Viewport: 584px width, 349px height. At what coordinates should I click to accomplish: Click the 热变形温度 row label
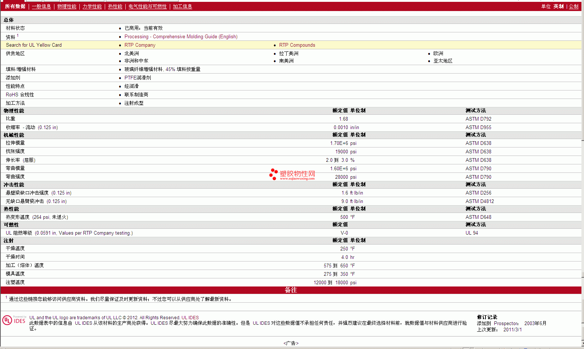click(37, 217)
